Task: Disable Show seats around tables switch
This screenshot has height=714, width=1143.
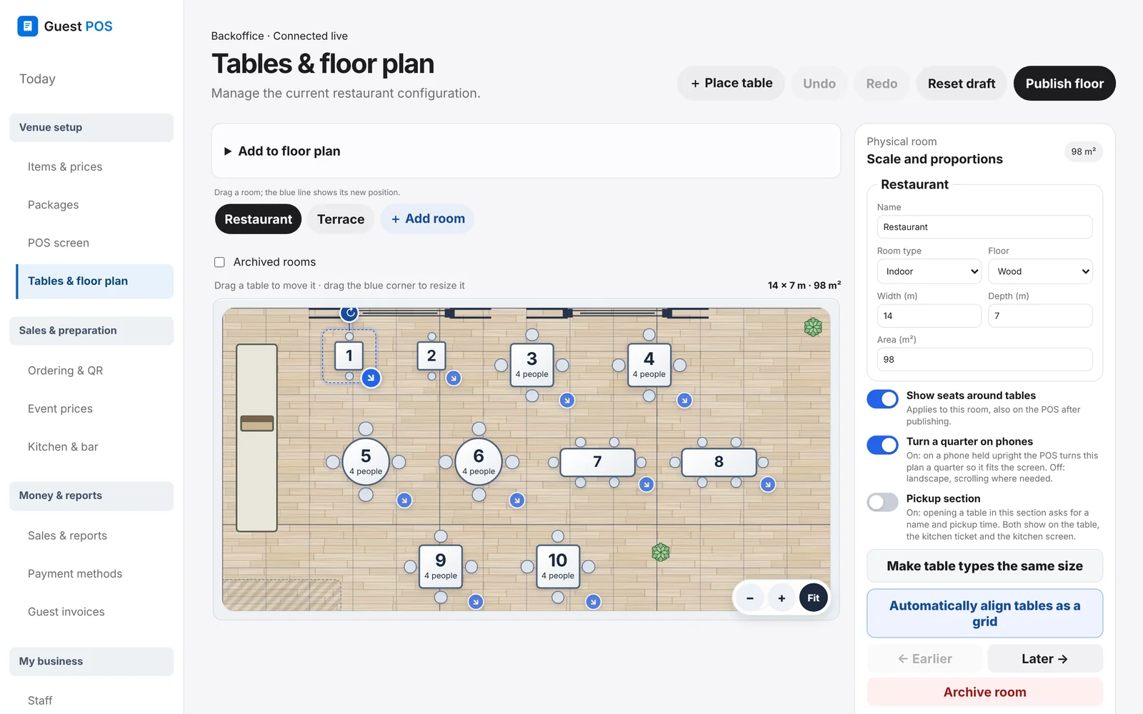Action: coord(882,399)
